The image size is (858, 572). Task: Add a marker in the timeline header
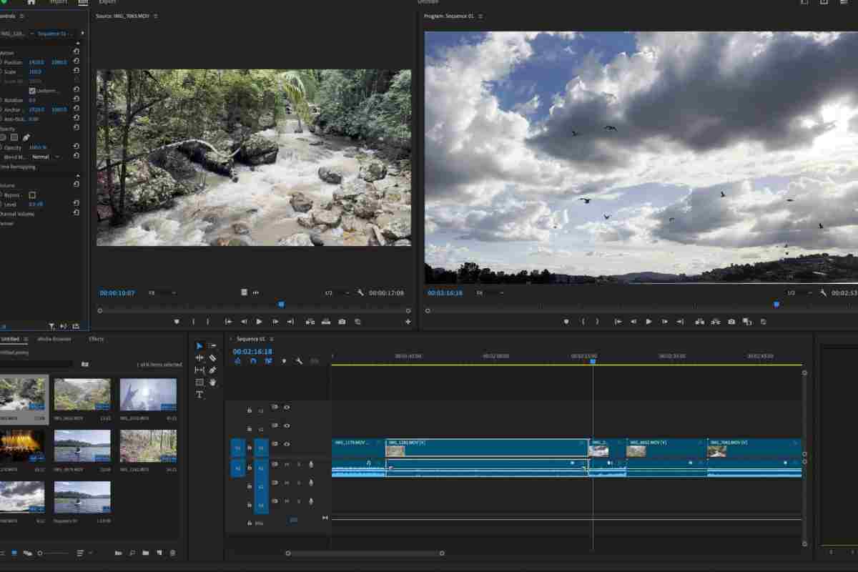pos(284,361)
